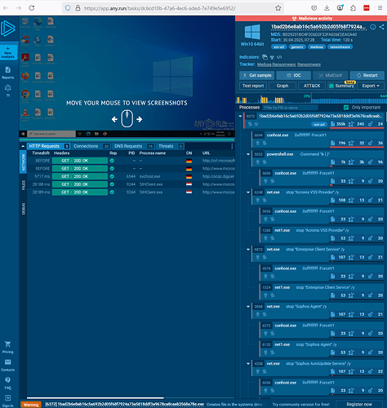Click the ransomware tag
The height and width of the screenshot is (408, 387).
340,47
